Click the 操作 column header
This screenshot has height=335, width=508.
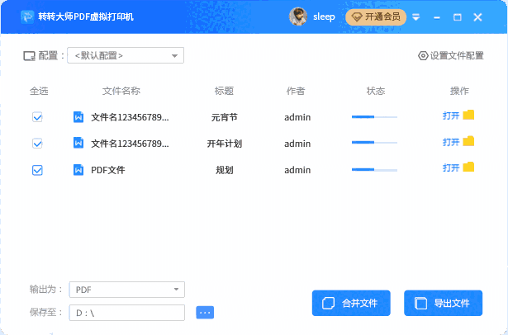coord(459,91)
